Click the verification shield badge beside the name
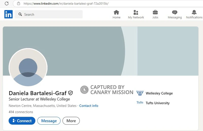203x131 pixels. pyautogui.click(x=71, y=93)
